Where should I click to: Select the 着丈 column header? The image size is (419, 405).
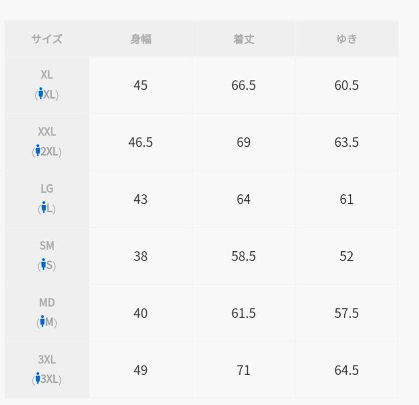click(243, 39)
